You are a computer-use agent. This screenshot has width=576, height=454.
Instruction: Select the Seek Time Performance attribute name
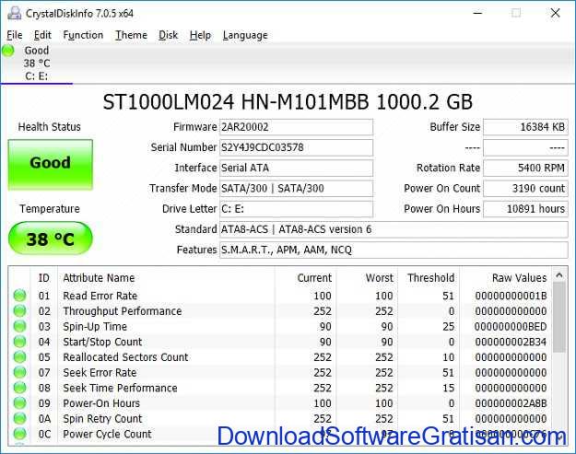[x=120, y=389]
